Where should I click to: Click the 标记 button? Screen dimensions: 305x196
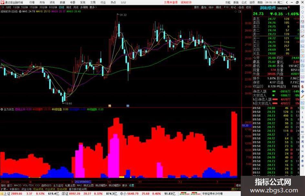233,7
